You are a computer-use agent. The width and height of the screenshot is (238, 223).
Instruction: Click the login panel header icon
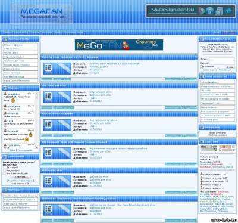[202, 39]
